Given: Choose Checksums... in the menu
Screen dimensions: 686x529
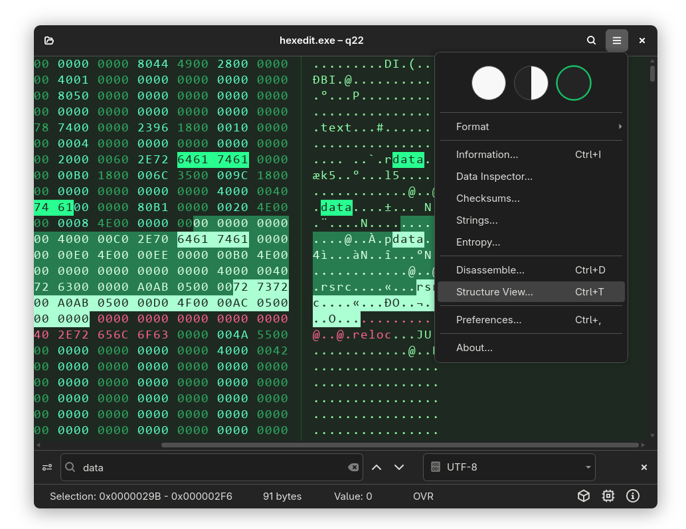Looking at the screenshot, I should tap(531, 198).
